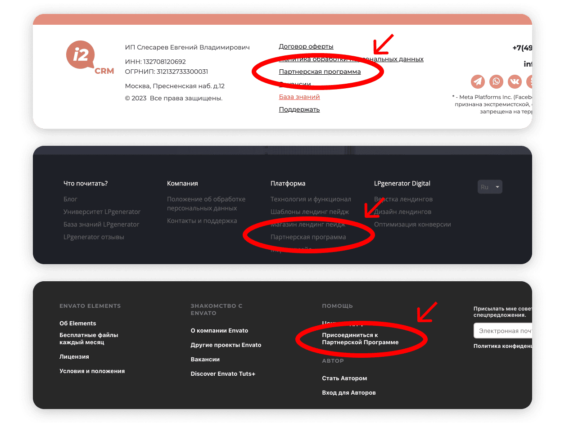Open Вакансии link in Envato footer
This screenshot has width=565, height=423.
click(x=205, y=359)
